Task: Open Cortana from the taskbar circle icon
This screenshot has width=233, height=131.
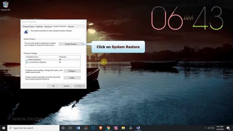Action: (x=63, y=128)
